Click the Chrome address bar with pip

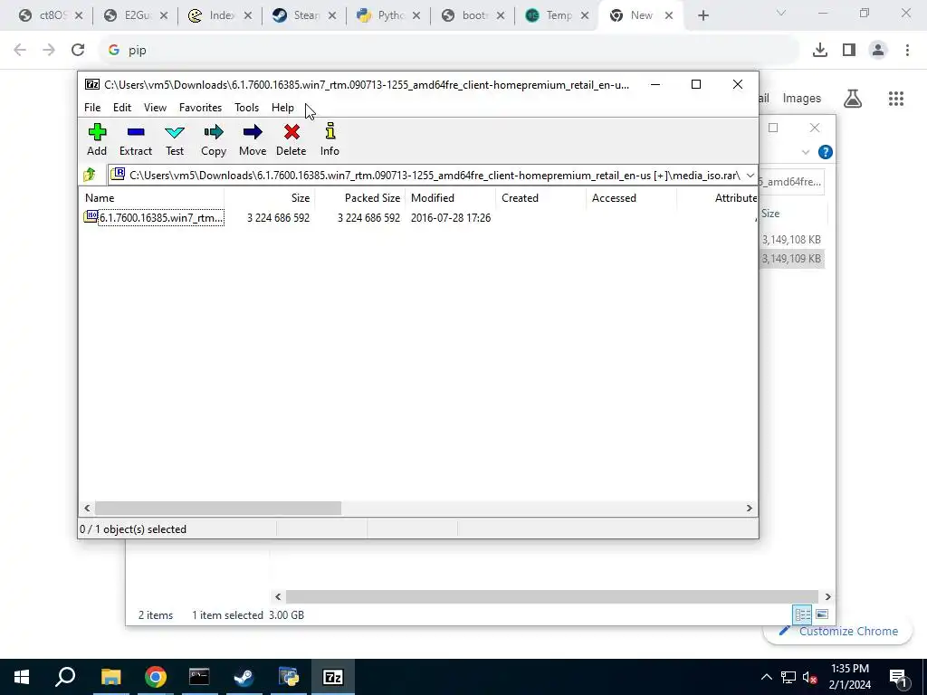[449, 51]
